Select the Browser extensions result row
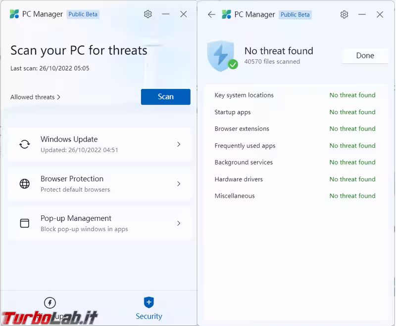The width and height of the screenshot is (396, 326). pyautogui.click(x=295, y=129)
